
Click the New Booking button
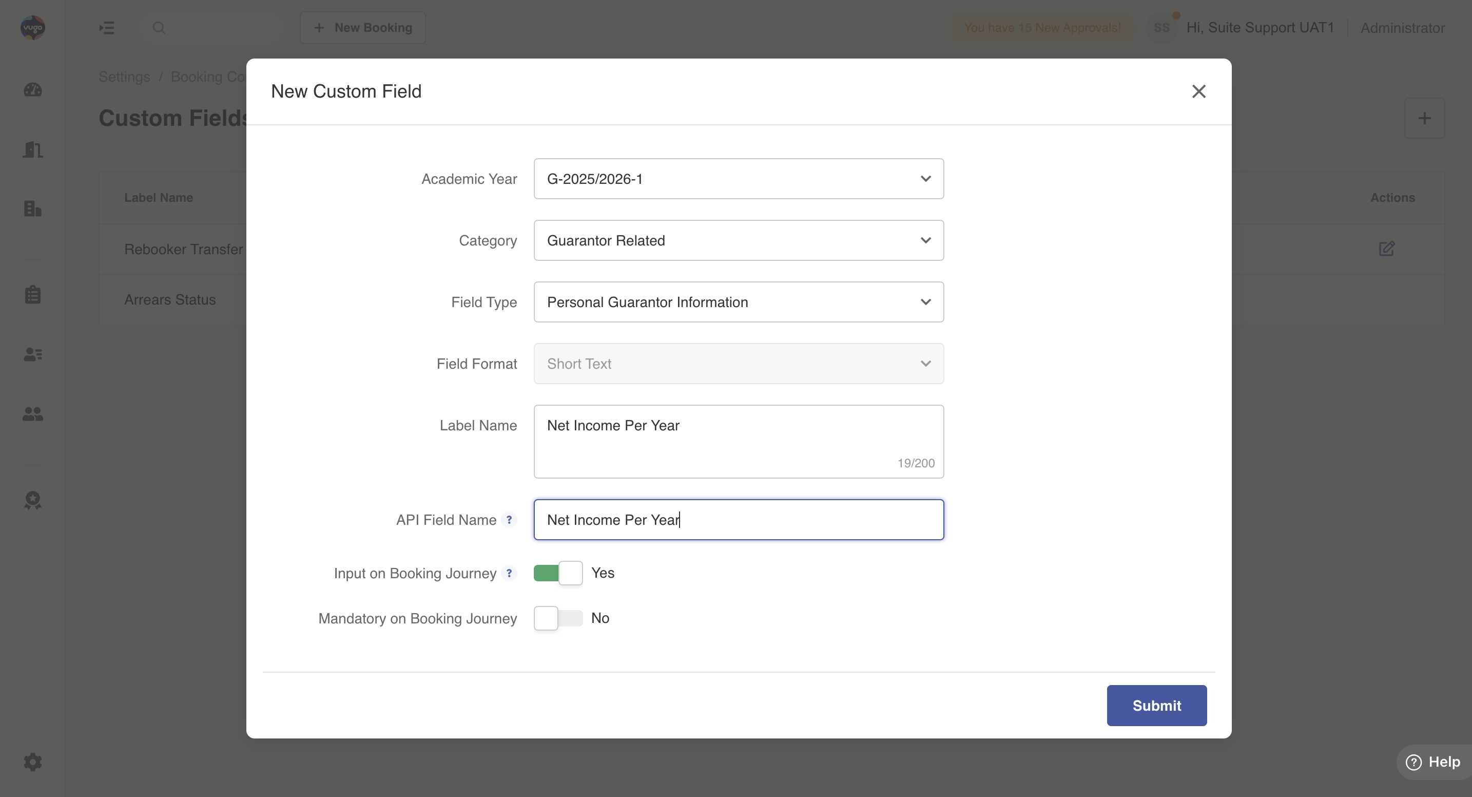click(362, 27)
